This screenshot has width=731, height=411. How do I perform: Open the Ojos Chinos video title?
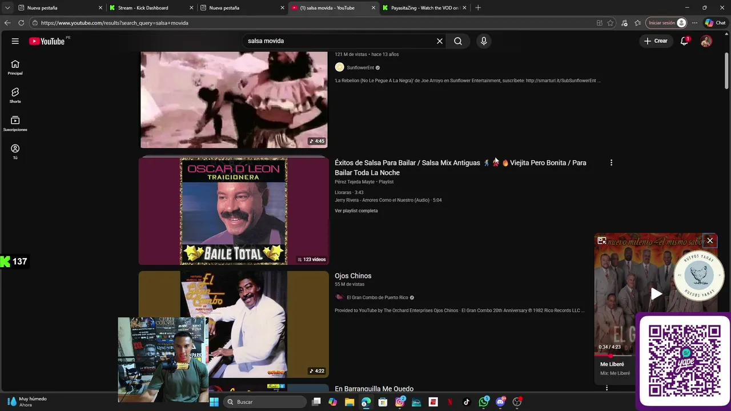coord(353,276)
